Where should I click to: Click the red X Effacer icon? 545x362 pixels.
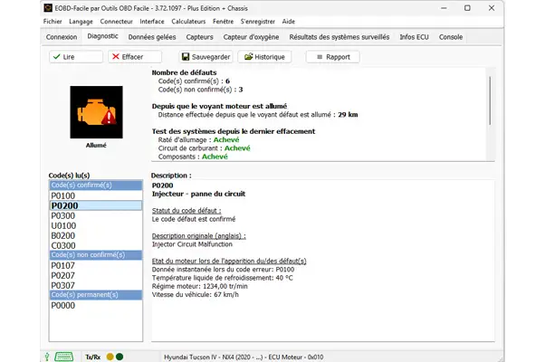116,57
